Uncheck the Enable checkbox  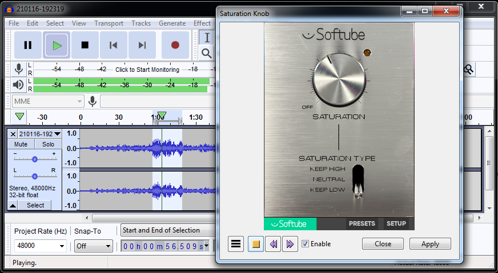point(305,244)
